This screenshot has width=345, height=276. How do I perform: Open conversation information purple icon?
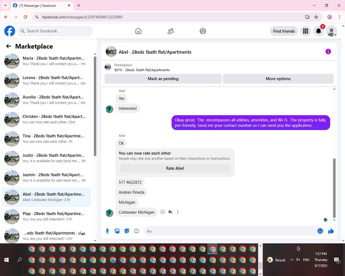pyautogui.click(x=328, y=52)
